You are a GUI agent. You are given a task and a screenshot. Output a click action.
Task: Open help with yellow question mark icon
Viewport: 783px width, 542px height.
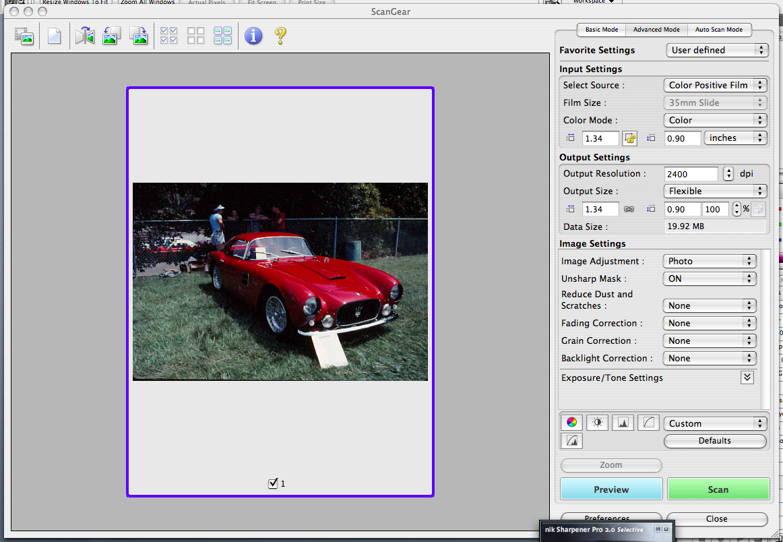click(x=281, y=36)
